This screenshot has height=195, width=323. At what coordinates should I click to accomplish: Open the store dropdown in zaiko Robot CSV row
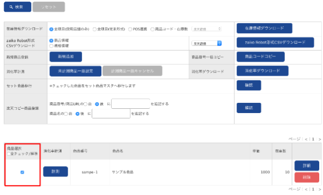click(207, 43)
